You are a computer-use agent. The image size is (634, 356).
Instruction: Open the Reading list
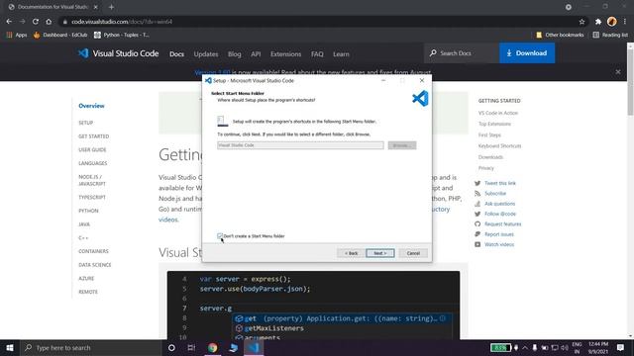coord(610,36)
